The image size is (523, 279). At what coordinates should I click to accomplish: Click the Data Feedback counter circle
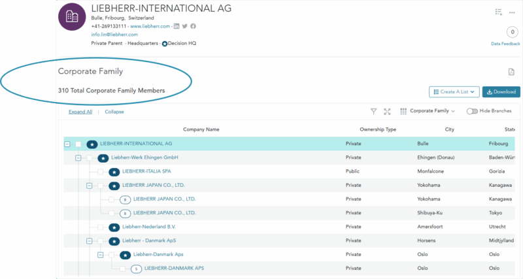(x=513, y=32)
